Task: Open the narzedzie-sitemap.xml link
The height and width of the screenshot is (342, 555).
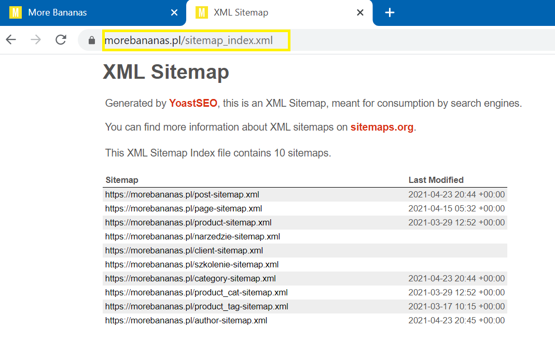Action: tap(192, 237)
